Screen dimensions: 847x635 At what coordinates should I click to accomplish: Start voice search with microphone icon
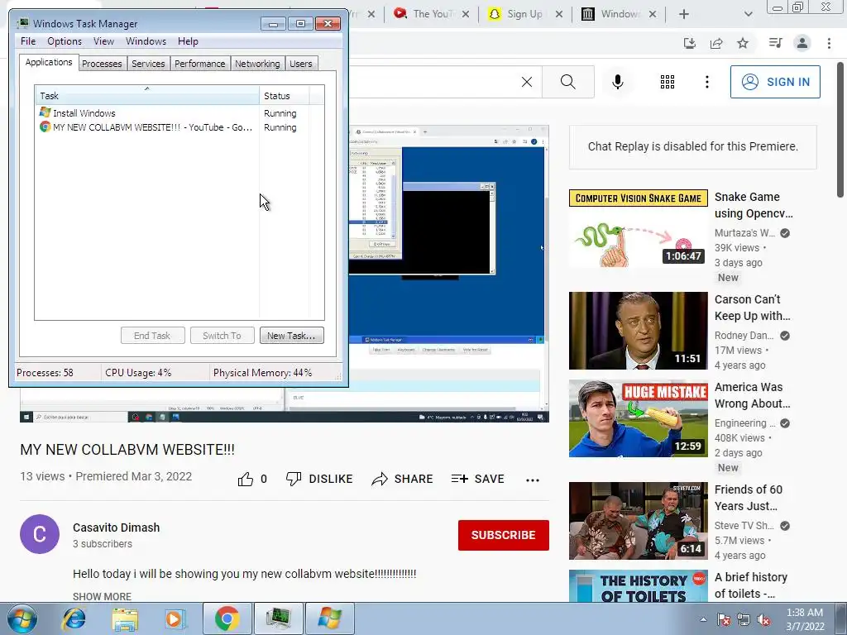(x=618, y=82)
